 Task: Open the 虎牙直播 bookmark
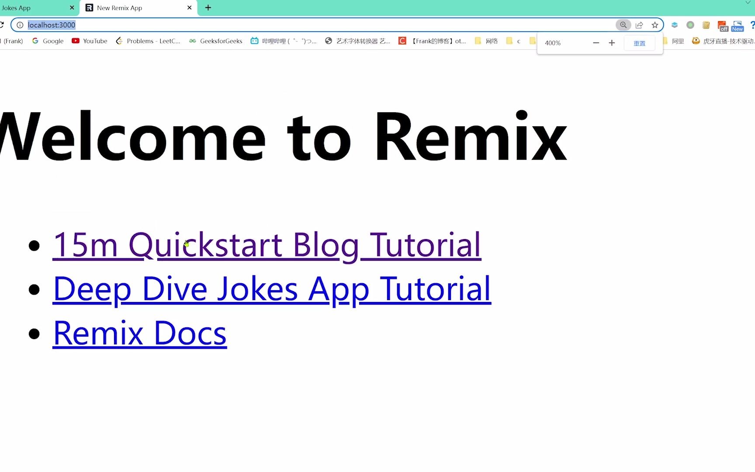(x=723, y=41)
